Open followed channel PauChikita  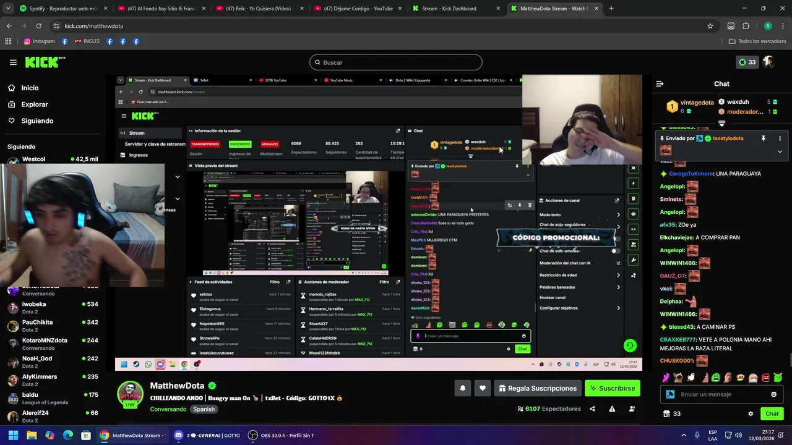[53, 325]
